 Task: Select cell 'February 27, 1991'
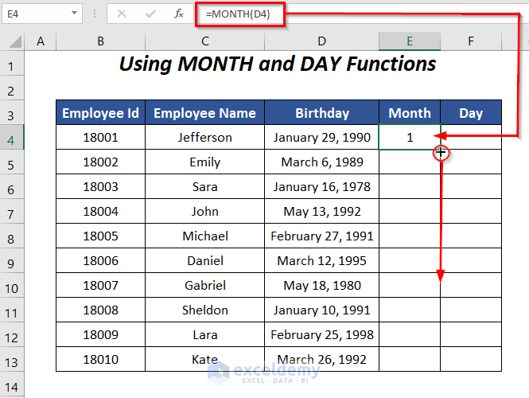point(322,236)
